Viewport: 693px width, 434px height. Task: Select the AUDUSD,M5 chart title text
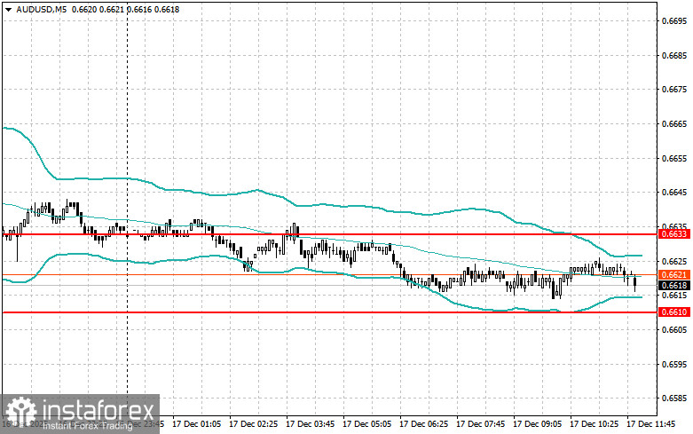(x=41, y=9)
